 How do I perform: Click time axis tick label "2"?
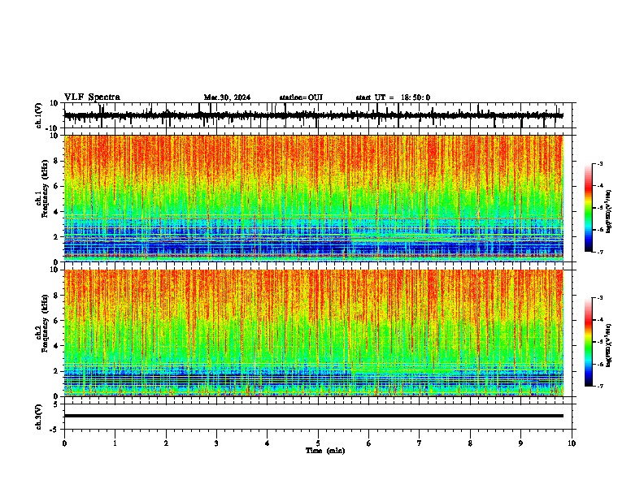click(166, 443)
